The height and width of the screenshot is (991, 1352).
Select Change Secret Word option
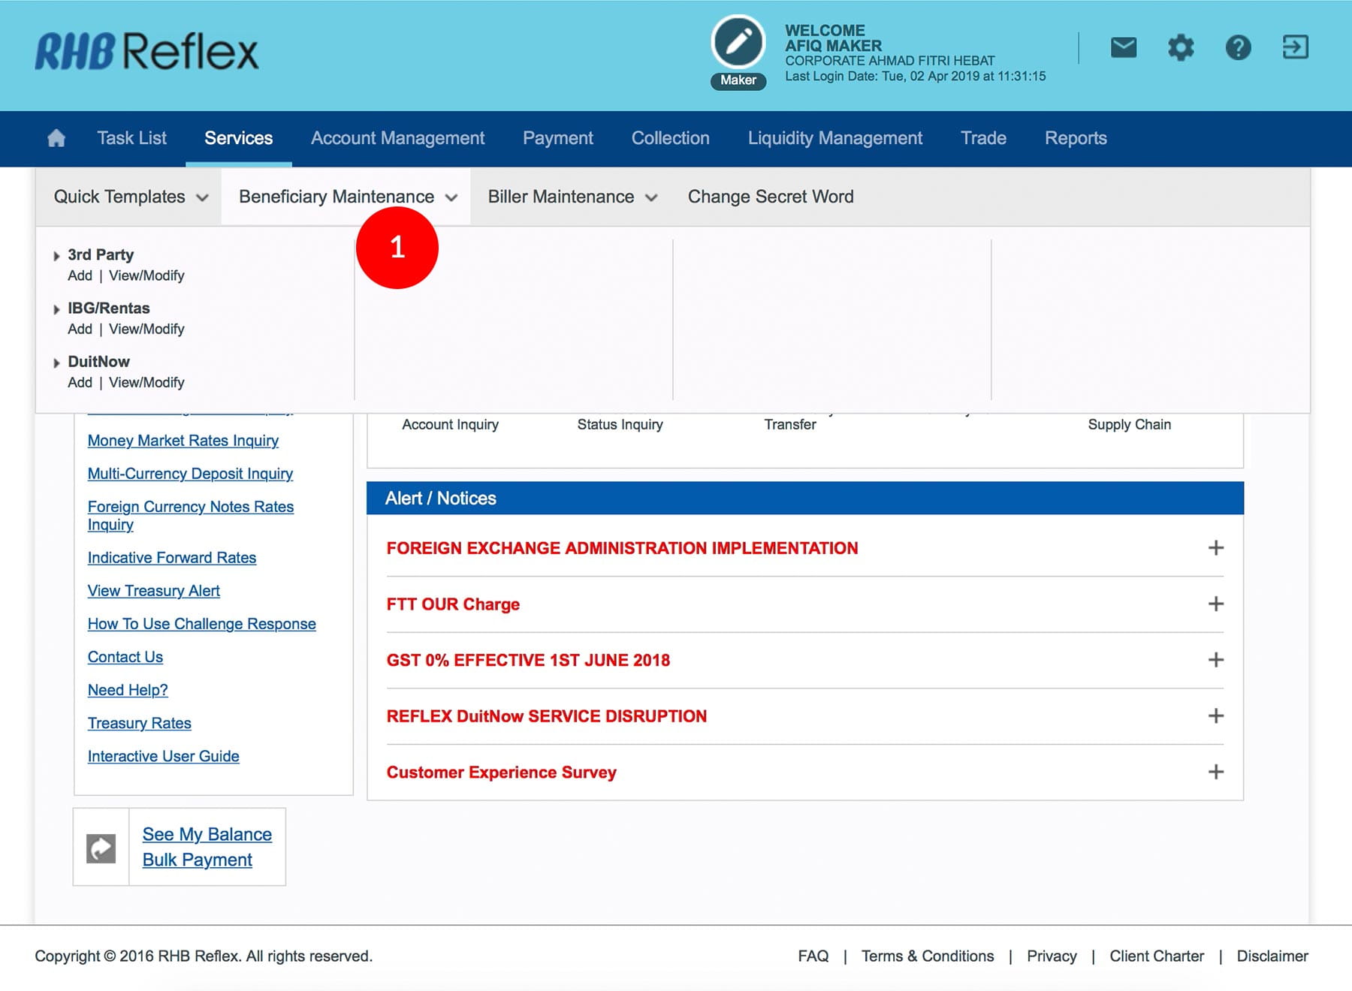(770, 197)
